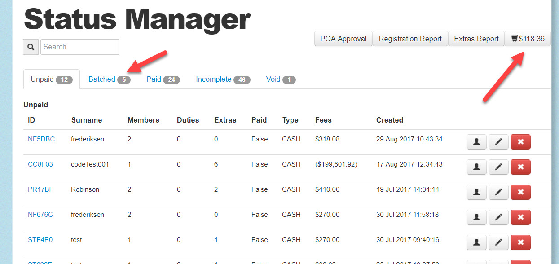559x264 pixels.
Task: Edit the CC8F03 registration with pencil icon
Action: (x=498, y=167)
